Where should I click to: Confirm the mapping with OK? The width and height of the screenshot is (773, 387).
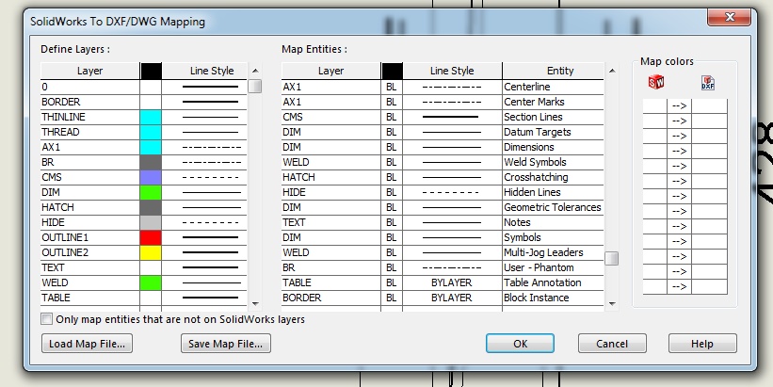(x=520, y=344)
